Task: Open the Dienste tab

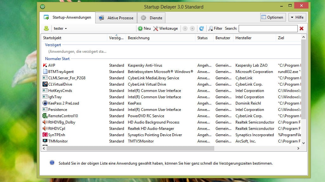Action: [151, 18]
